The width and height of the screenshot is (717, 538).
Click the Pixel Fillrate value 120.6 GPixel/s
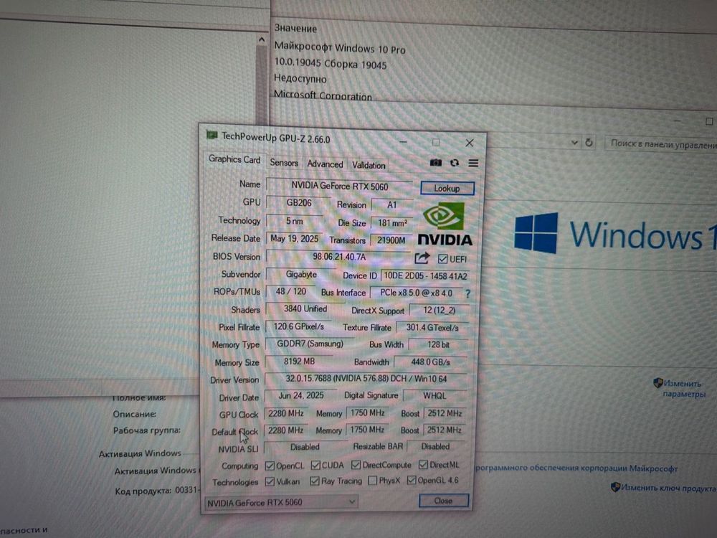point(298,326)
